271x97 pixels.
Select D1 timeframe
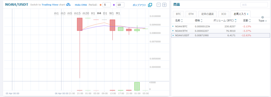[x=105, y=13]
